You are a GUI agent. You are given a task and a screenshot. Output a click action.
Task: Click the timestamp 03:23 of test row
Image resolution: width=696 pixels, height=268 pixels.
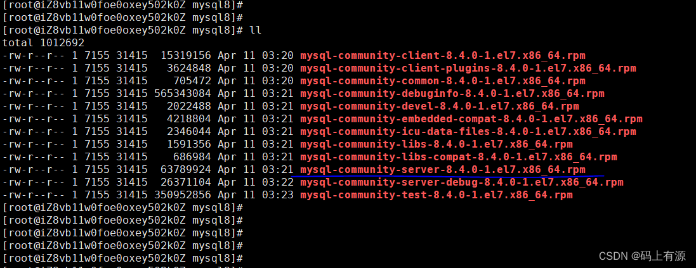coord(278,195)
